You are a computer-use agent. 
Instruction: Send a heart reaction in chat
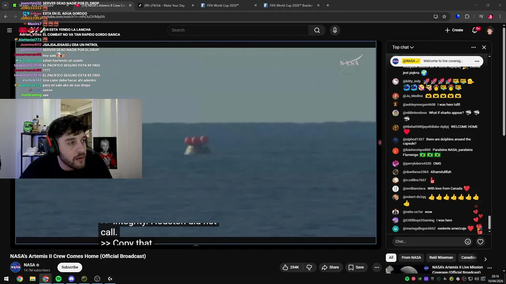(480, 242)
